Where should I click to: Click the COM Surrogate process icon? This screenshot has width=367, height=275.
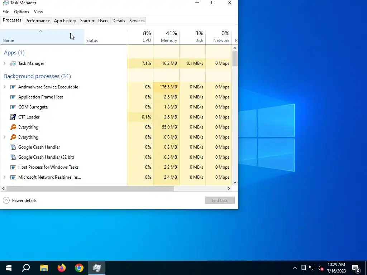pyautogui.click(x=13, y=107)
